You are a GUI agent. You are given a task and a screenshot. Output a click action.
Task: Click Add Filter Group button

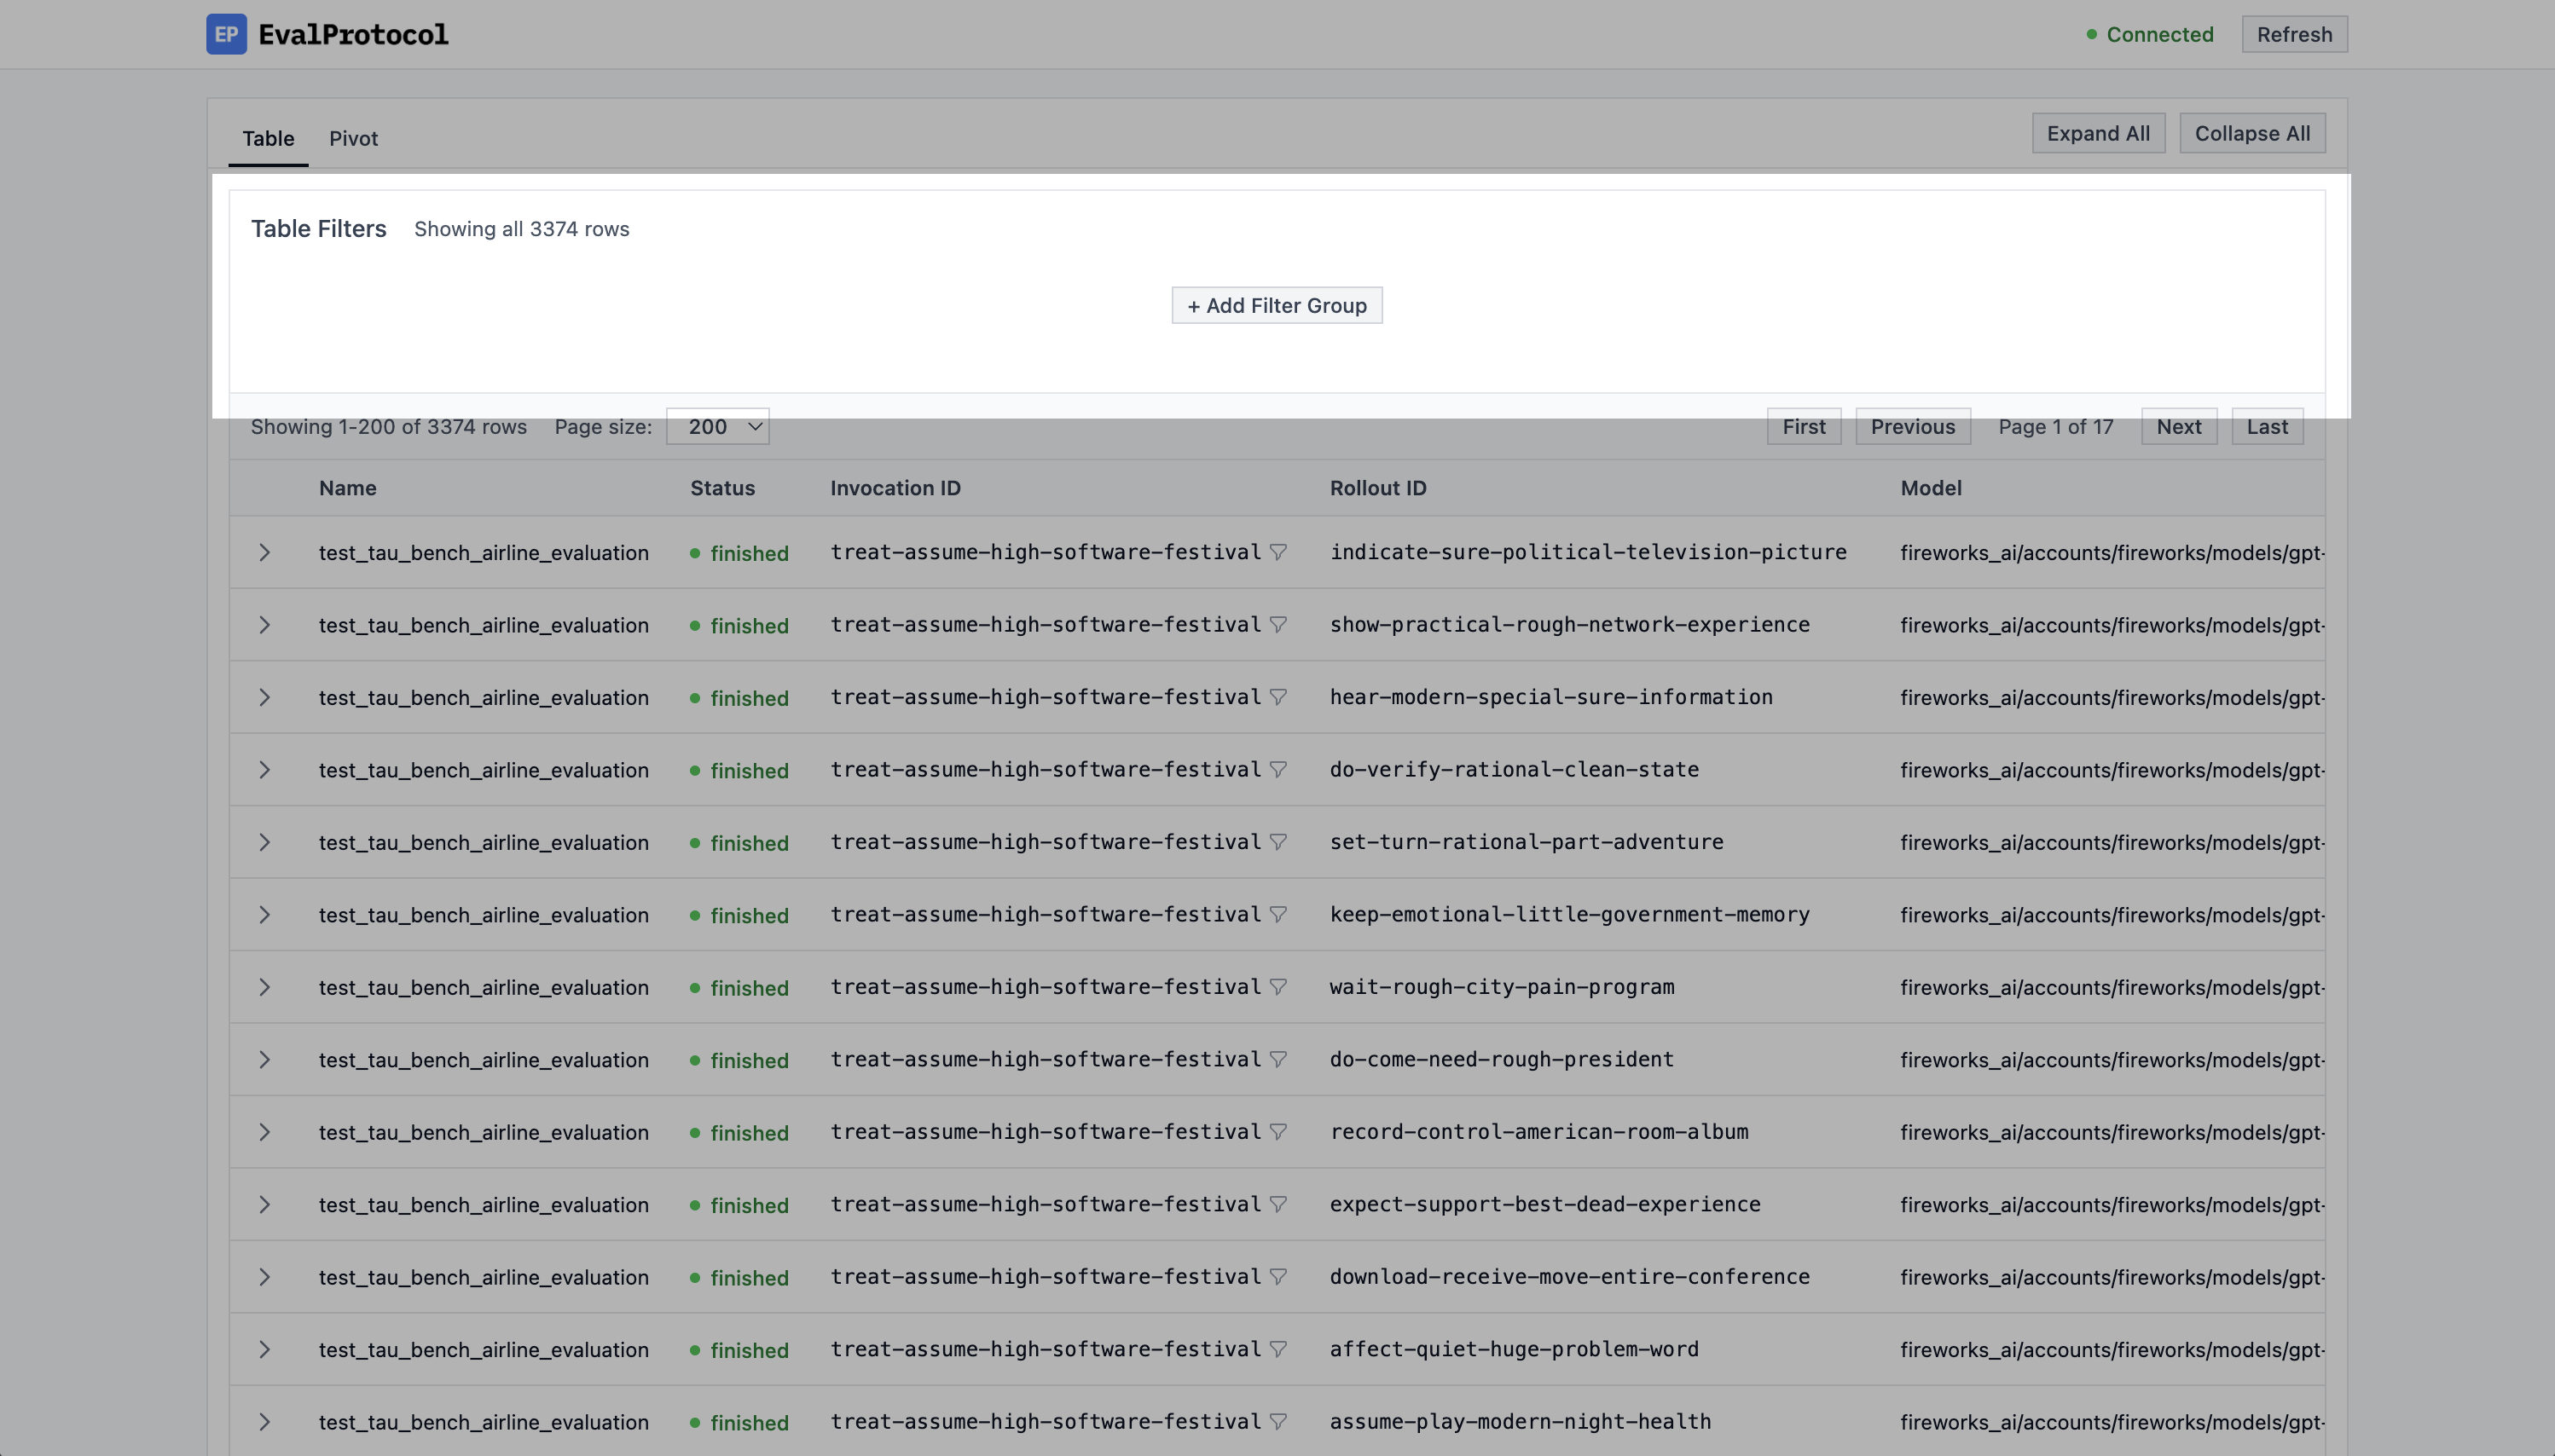pyautogui.click(x=1277, y=305)
